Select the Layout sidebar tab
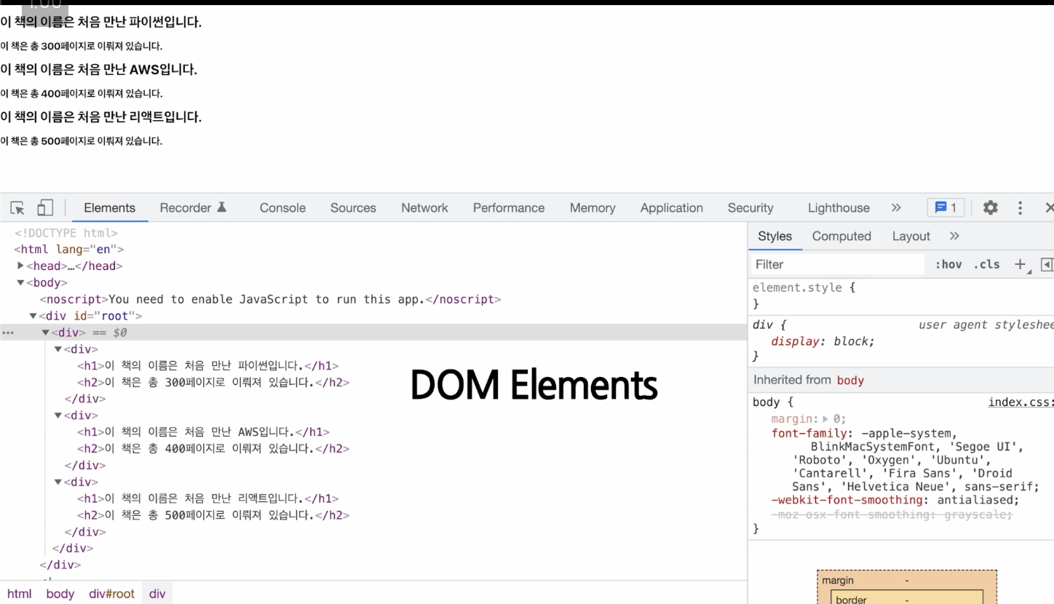Screen dimensions: 1054x604 911,236
